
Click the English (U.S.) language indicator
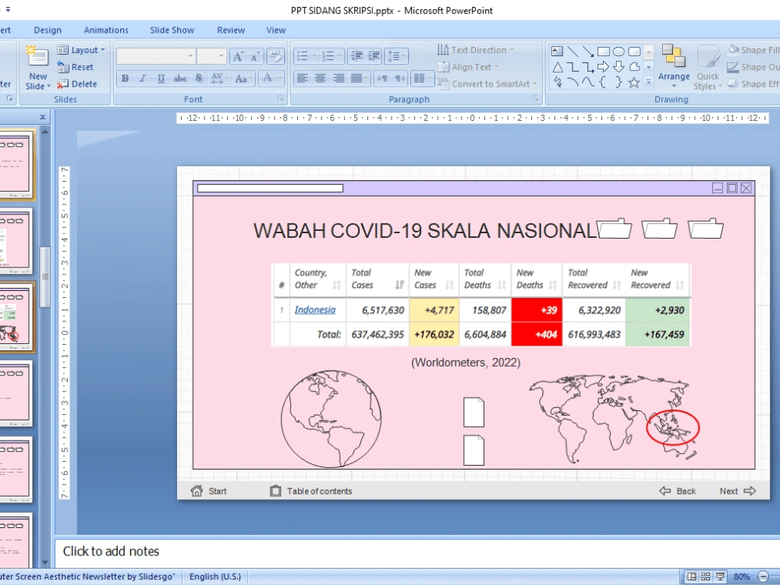click(215, 576)
